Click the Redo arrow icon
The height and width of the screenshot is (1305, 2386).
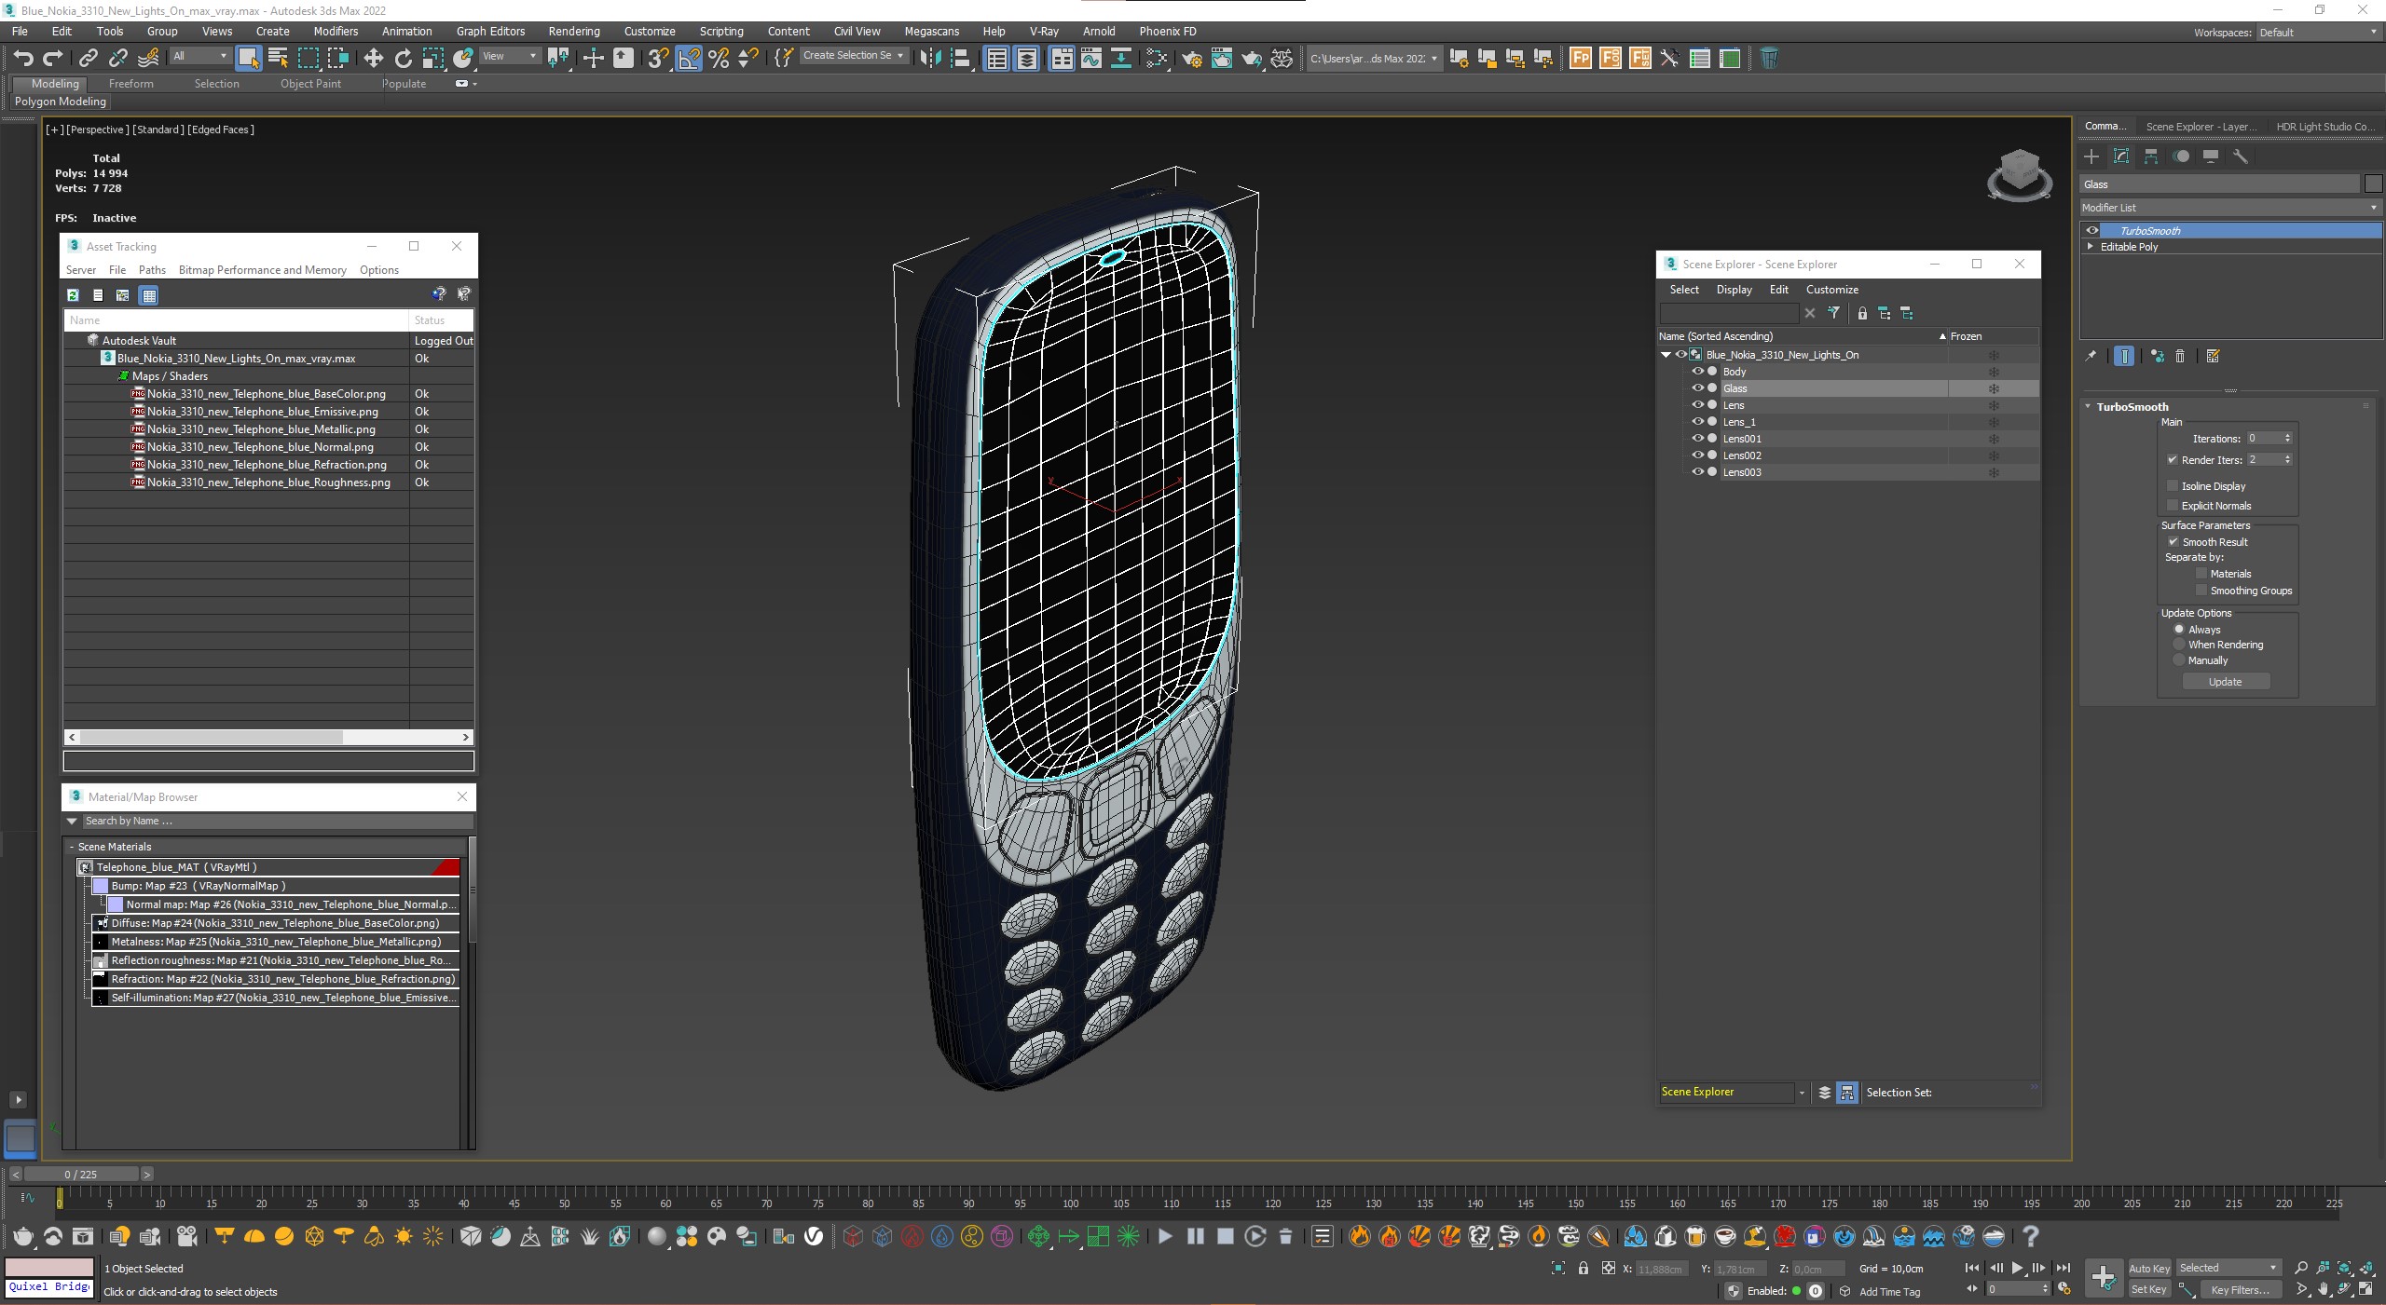(53, 59)
